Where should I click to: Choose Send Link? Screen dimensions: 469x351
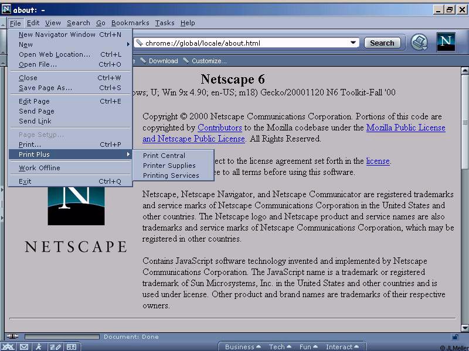(70, 121)
